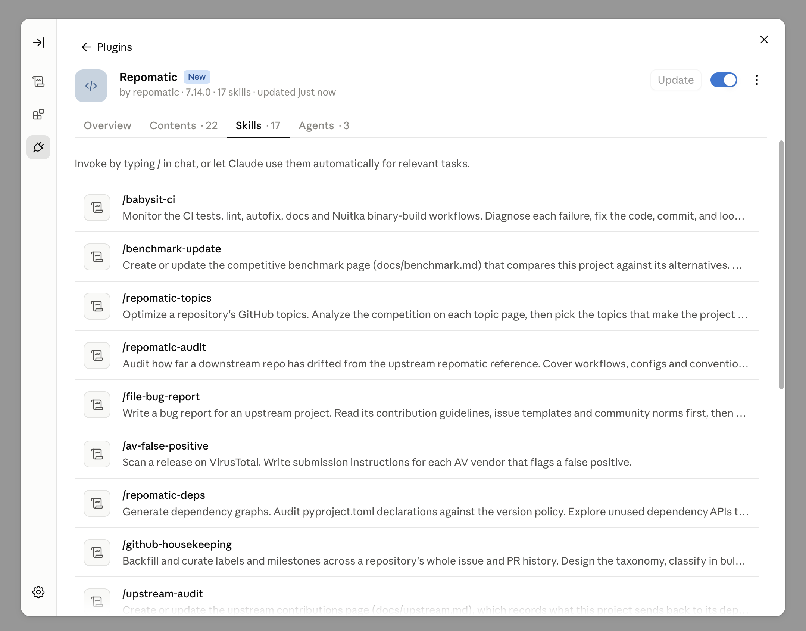Switch to the Agents tab

[324, 125]
